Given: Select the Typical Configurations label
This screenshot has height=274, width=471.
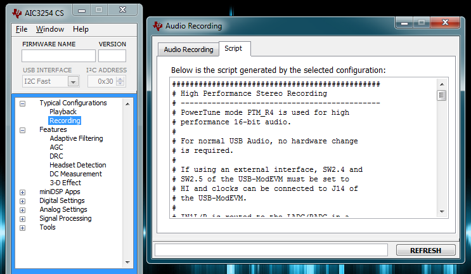Looking at the screenshot, I should coord(73,103).
